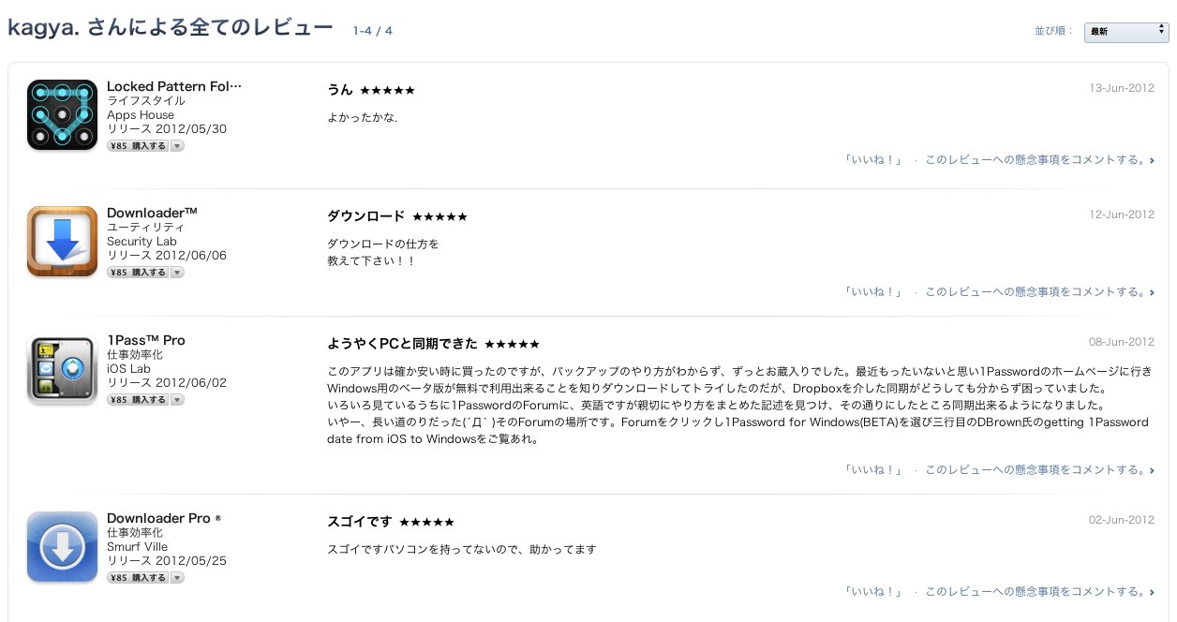Expand buy options arrow for Downloader™
This screenshot has height=622, width=1177.
click(177, 273)
